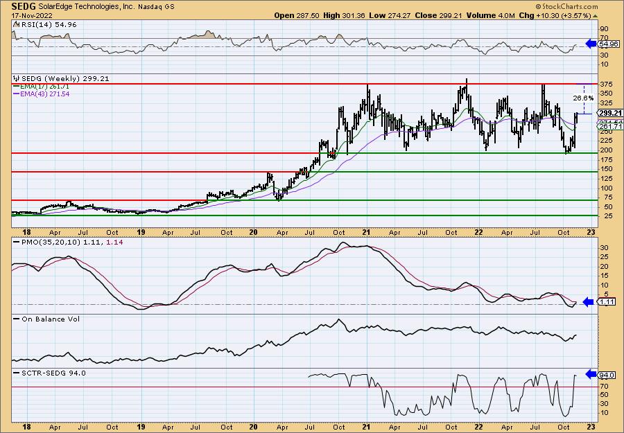The image size is (624, 433).
Task: Click the SEDG ticker symbol title
Action: point(24,6)
